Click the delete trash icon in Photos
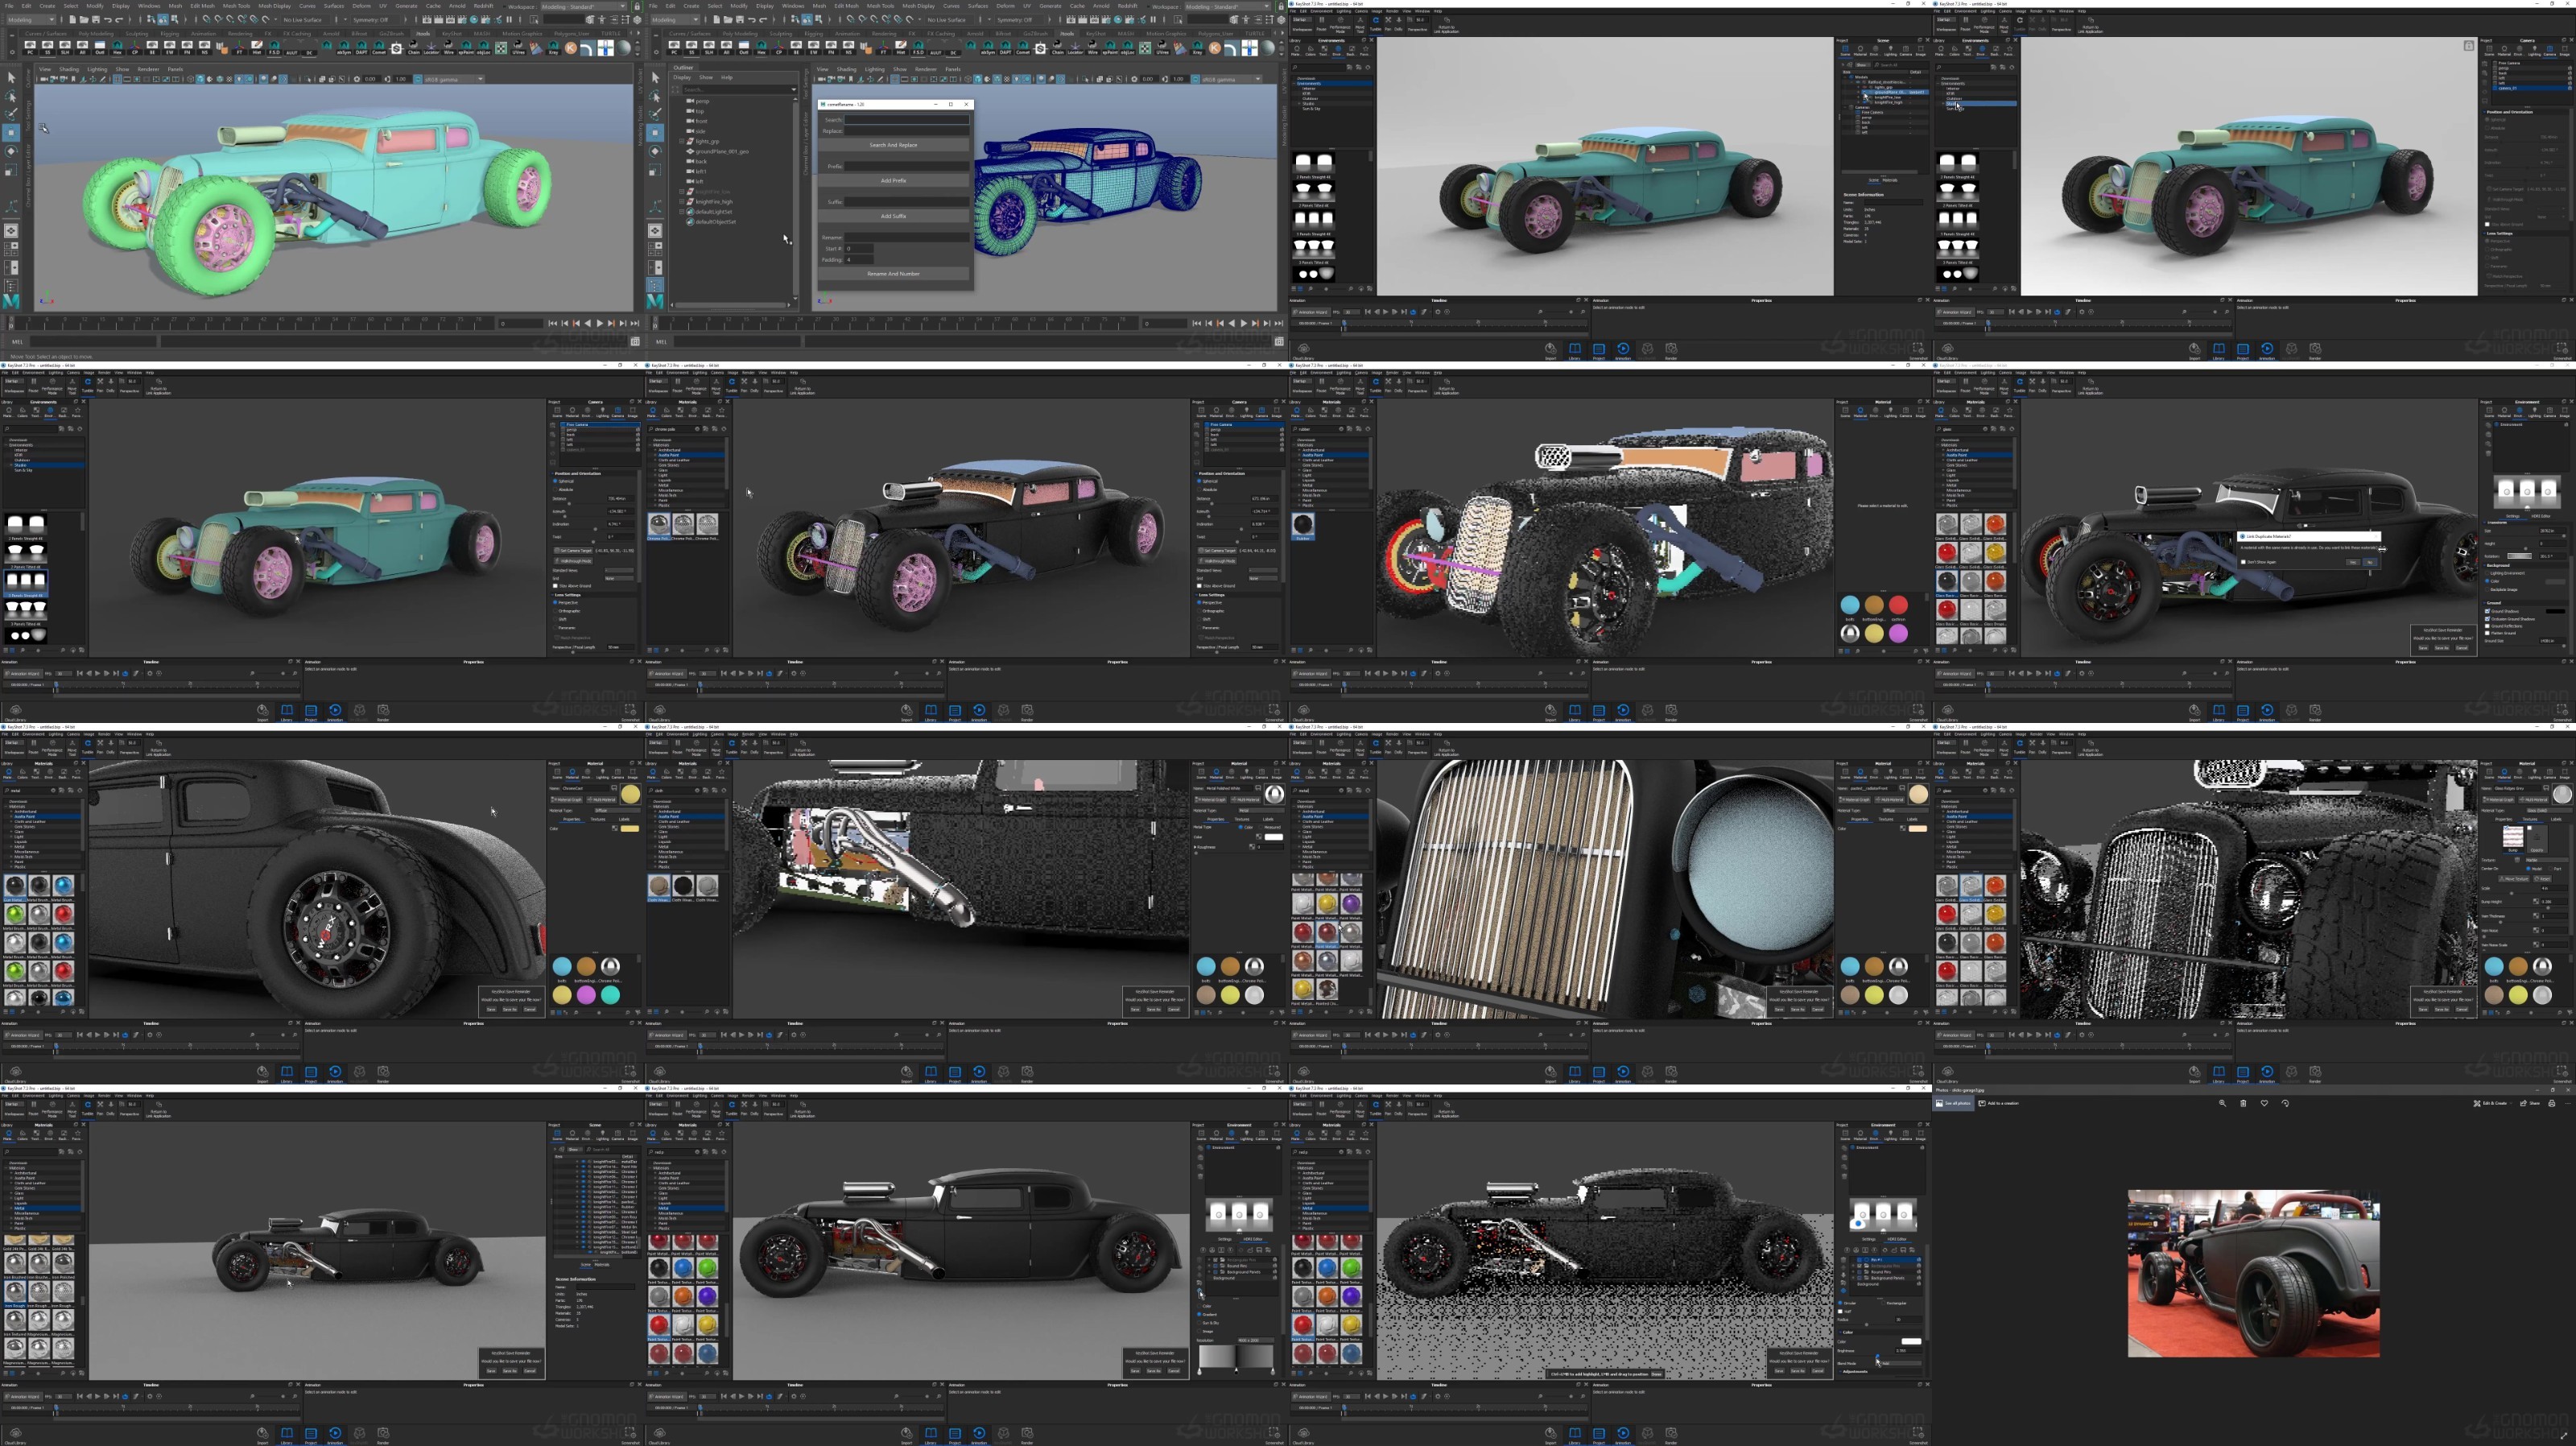Image resolution: width=2576 pixels, height=1446 pixels. click(2243, 1103)
